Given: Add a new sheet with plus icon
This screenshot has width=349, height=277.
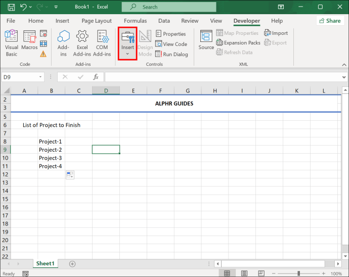Looking at the screenshot, I should [x=72, y=264].
